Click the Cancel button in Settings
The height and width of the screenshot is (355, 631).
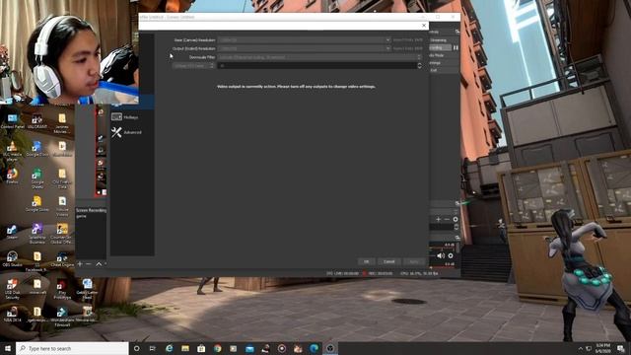389,261
